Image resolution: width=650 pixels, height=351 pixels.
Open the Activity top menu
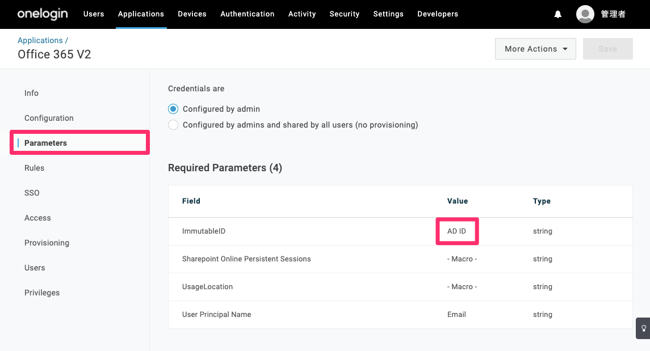click(x=302, y=14)
